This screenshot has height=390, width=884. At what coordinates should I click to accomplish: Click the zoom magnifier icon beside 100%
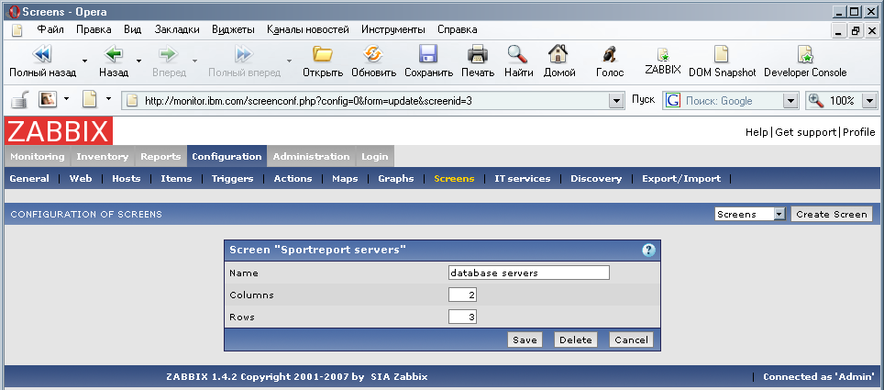tap(816, 101)
